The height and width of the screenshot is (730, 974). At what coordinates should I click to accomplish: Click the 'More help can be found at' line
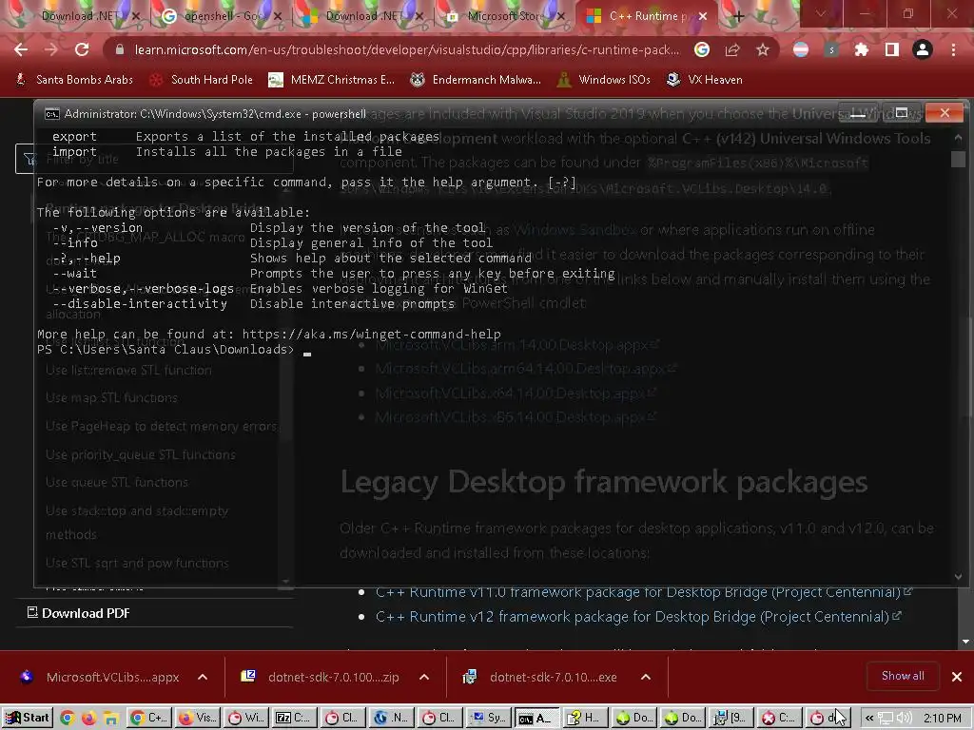(x=269, y=334)
